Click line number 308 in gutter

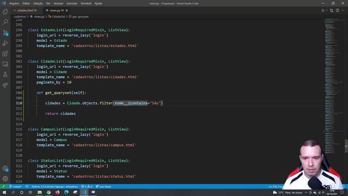[x=19, y=93]
